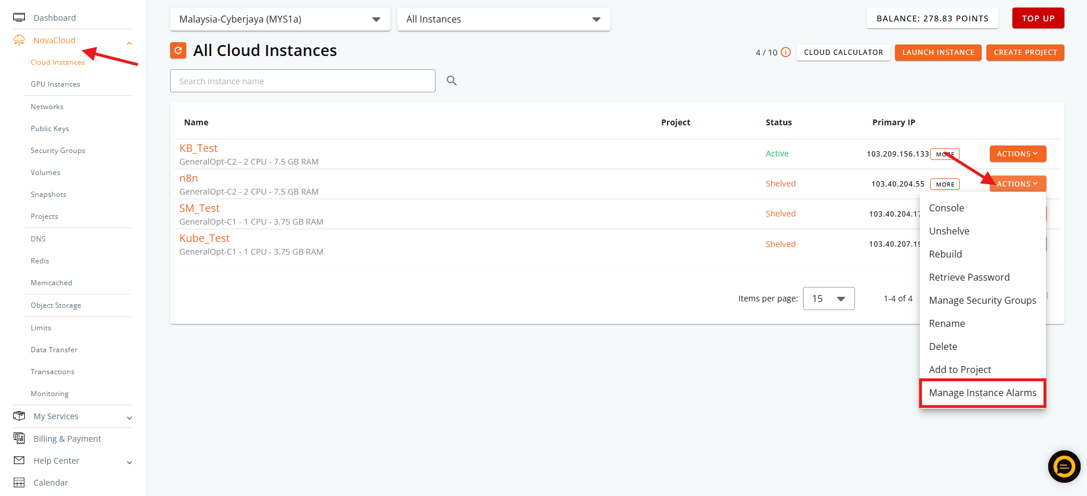Close the ACTIONS dropdown for n8n

coord(1018,184)
